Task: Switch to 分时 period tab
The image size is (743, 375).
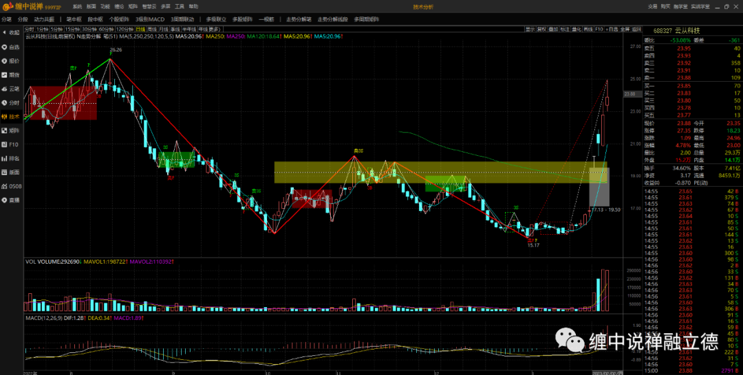Action: (30, 30)
